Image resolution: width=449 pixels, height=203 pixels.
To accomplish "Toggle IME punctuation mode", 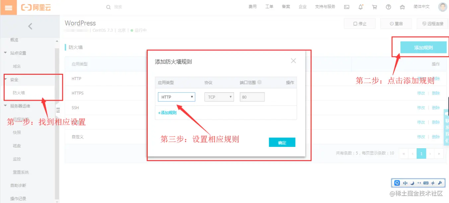I will (x=419, y=183).
